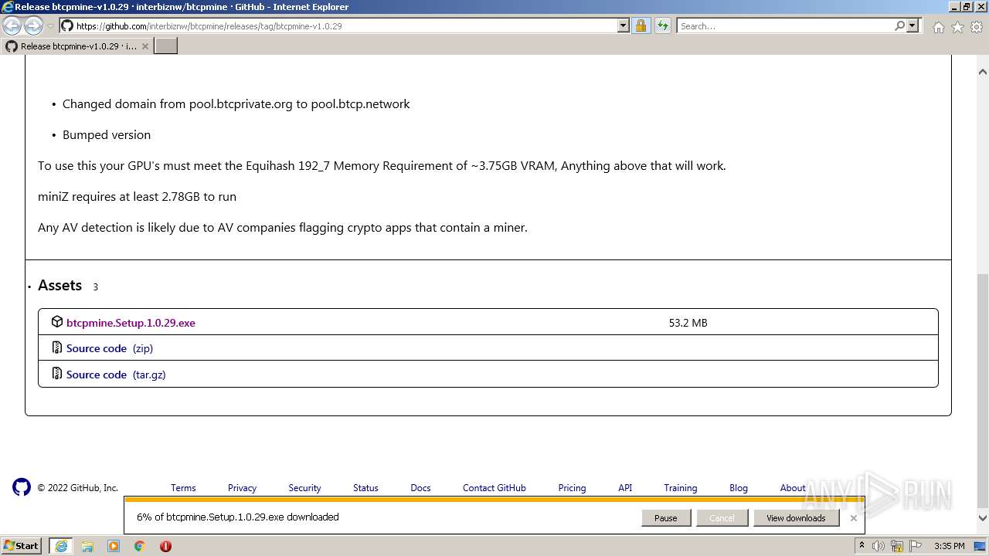Open the Docs footer link
The width and height of the screenshot is (989, 556).
click(420, 488)
